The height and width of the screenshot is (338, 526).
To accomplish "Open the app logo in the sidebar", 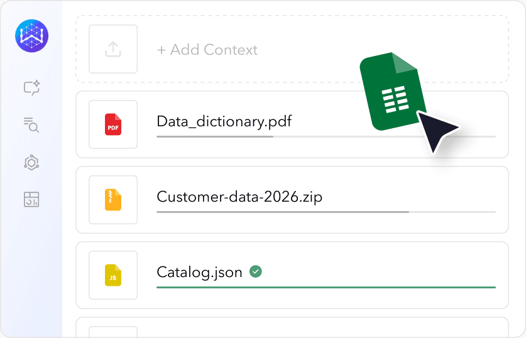I will pyautogui.click(x=32, y=36).
